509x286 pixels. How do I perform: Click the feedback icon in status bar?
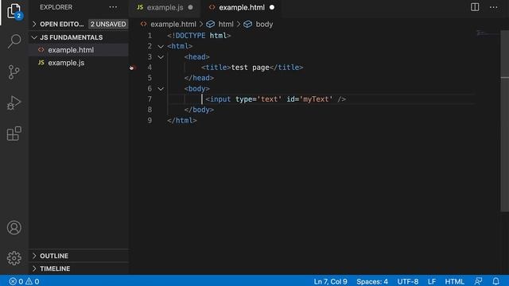[479, 281]
